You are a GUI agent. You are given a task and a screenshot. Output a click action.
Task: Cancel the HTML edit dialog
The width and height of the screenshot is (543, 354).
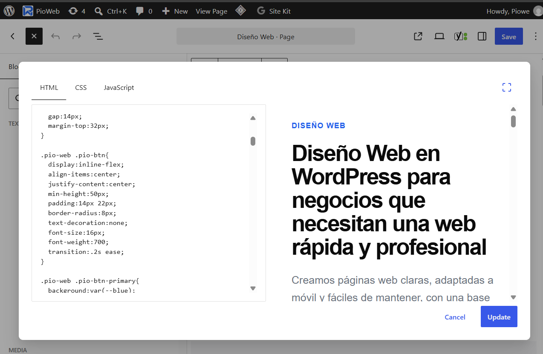(x=455, y=317)
